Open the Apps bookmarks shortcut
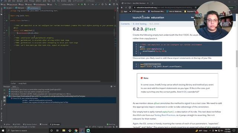This screenshot has height=133, width=238. (x=124, y=11)
